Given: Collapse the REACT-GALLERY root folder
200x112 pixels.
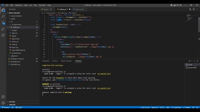Looking at the screenshot, I should click(23, 13).
